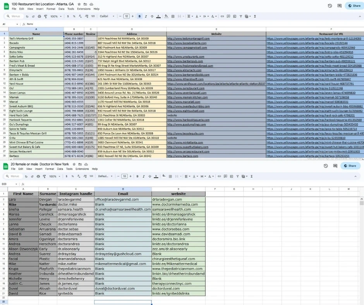This screenshot has width=364, height=305.
Task: Decrease decimal places in Restaurant sheet
Action: click(80, 16)
